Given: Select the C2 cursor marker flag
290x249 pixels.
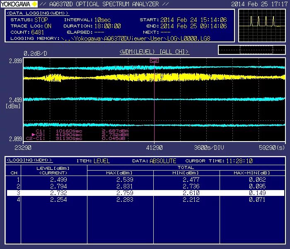Looking at the screenshot, I should point(154,61).
